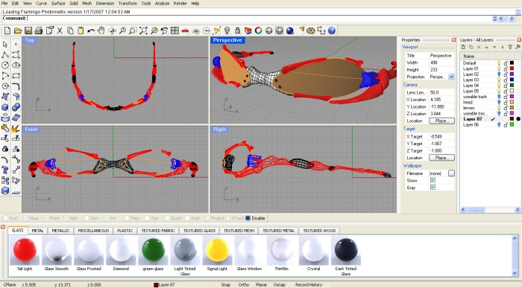Switch to the PLASTIC materials tab

click(125, 231)
